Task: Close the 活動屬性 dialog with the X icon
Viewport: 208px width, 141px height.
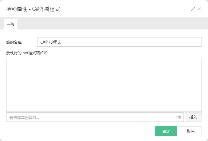Action: [x=199, y=9]
